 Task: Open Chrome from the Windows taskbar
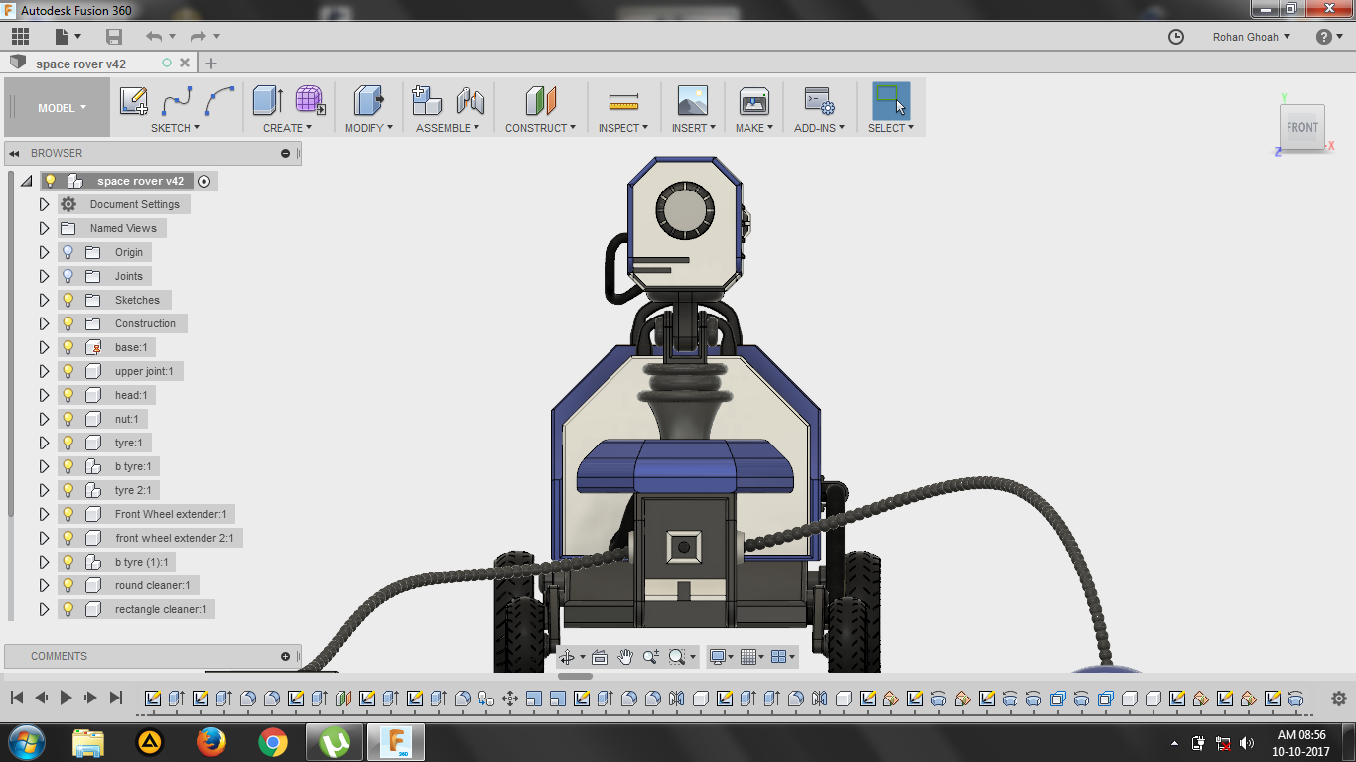point(273,742)
